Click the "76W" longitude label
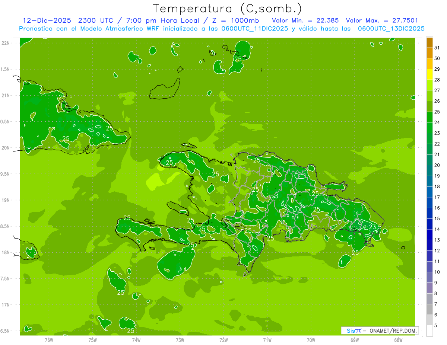The width and height of the screenshot is (447, 345). (x=49, y=340)
